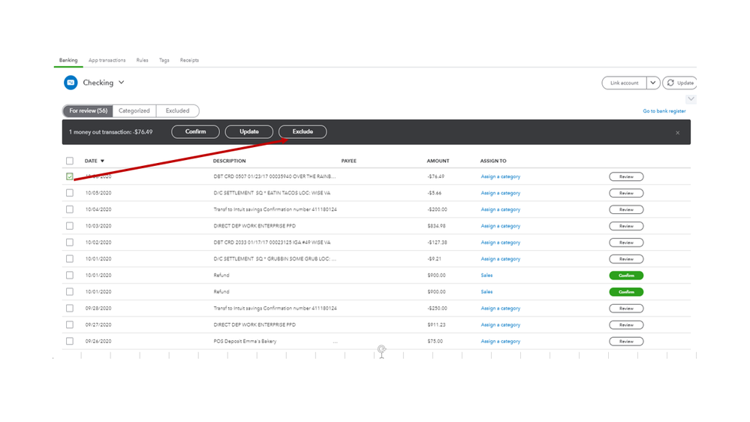Viewport: 750px width, 422px height.
Task: Switch to the Banking tab
Action: tap(68, 60)
